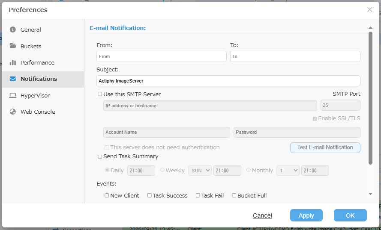Close the Preferences dialog with X
The image size is (381, 230).
click(370, 9)
